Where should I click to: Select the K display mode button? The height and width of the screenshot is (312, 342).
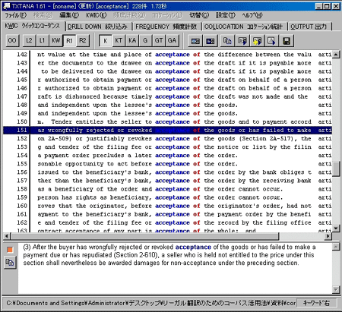[106, 40]
